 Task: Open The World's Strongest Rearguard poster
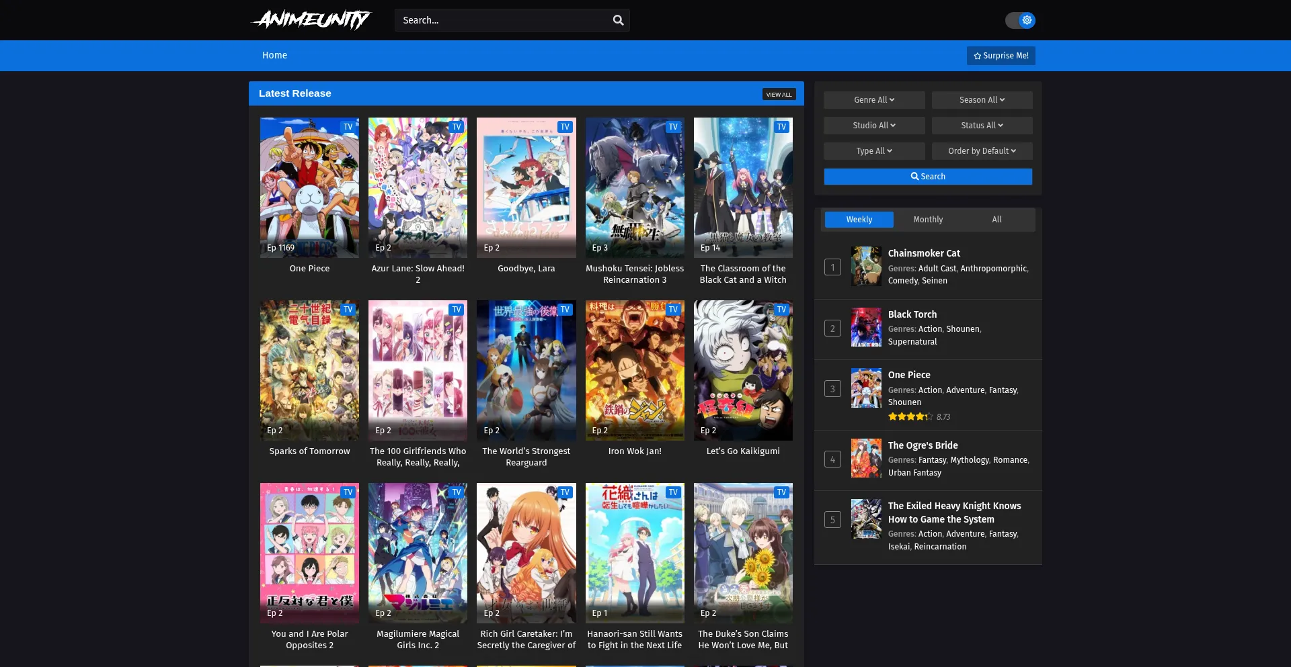click(526, 370)
